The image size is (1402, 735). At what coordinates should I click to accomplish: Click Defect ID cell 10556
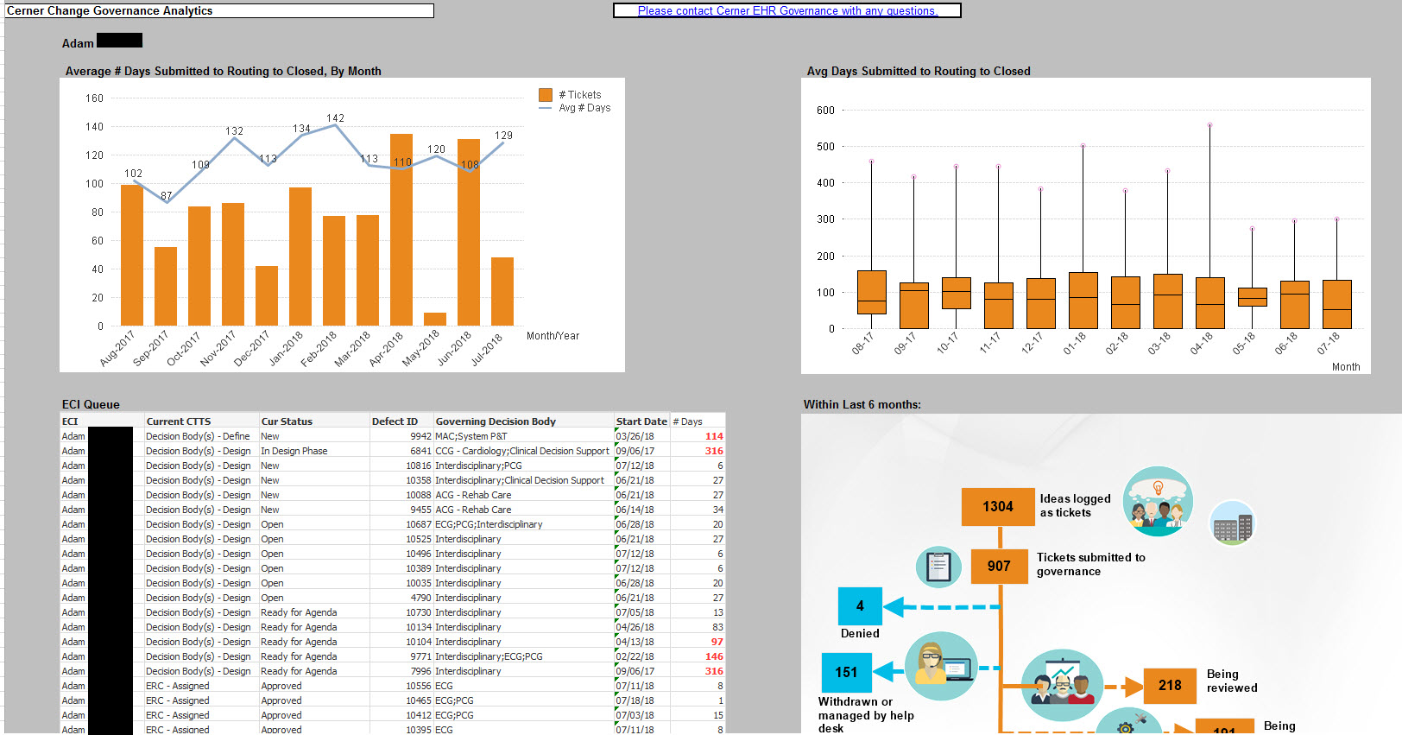pos(401,686)
